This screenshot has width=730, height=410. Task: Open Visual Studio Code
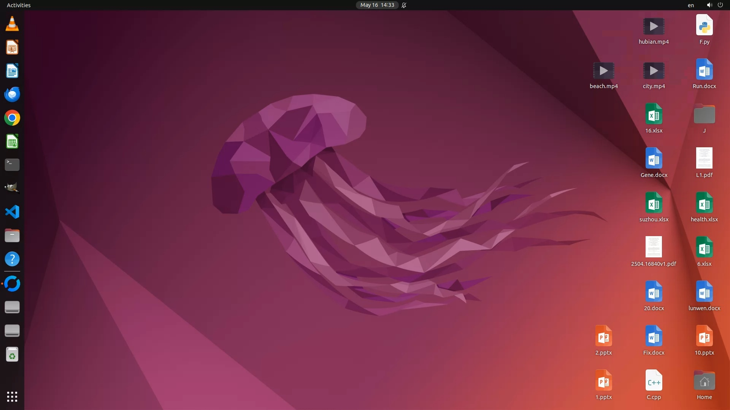pyautogui.click(x=12, y=212)
